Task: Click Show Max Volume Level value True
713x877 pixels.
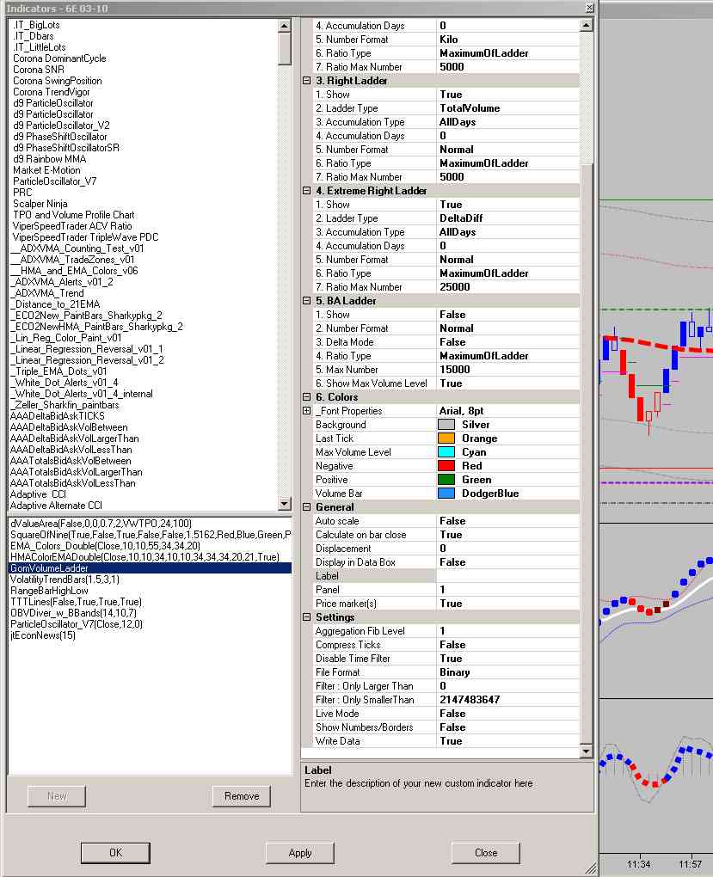Action: pos(507,383)
